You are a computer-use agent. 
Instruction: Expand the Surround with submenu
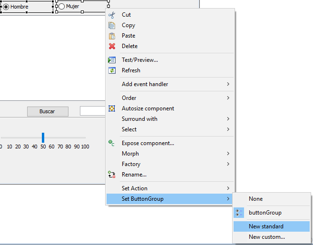(x=228, y=119)
